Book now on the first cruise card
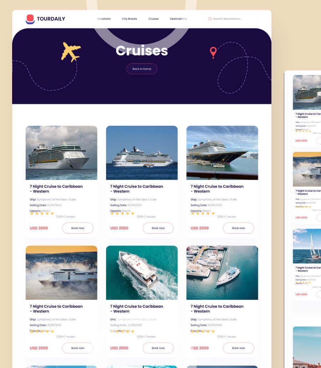 click(x=78, y=228)
